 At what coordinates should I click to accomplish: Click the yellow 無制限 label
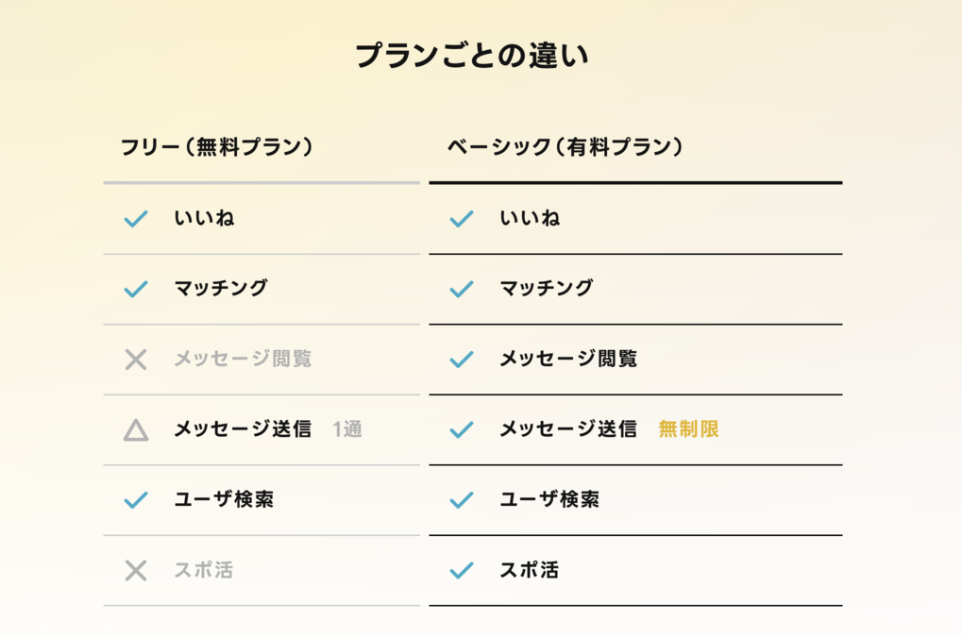point(688,429)
